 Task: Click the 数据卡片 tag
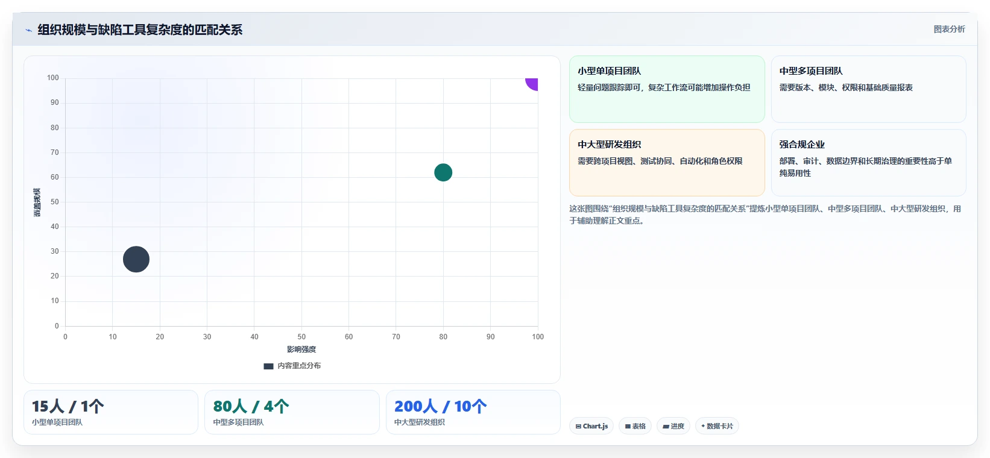(717, 426)
